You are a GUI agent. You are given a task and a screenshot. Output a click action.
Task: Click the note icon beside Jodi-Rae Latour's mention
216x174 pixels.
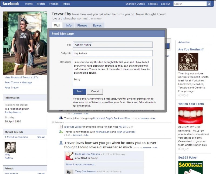coord(61,127)
